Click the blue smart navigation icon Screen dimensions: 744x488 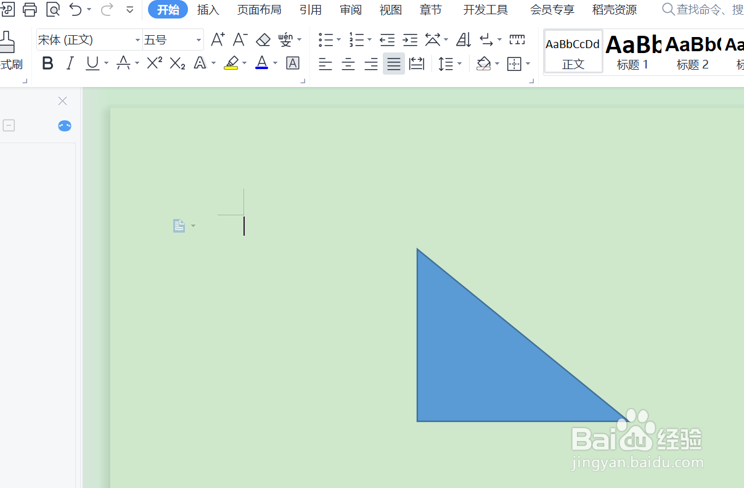point(65,126)
